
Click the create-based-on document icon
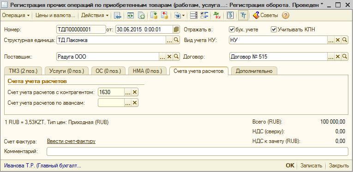(178, 16)
